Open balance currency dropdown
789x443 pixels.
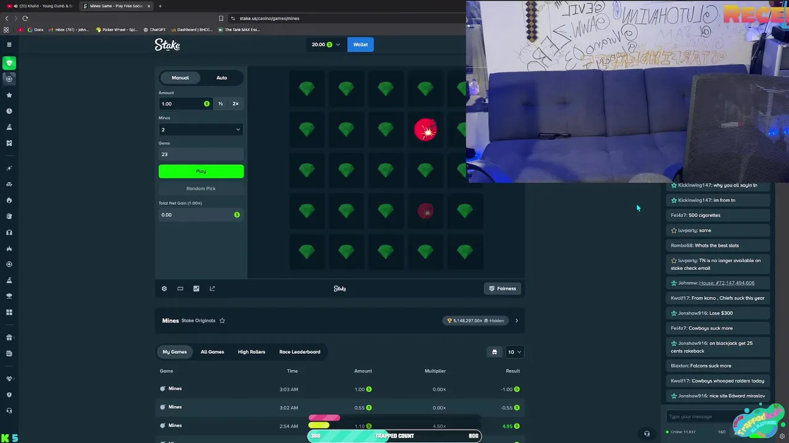pos(326,44)
